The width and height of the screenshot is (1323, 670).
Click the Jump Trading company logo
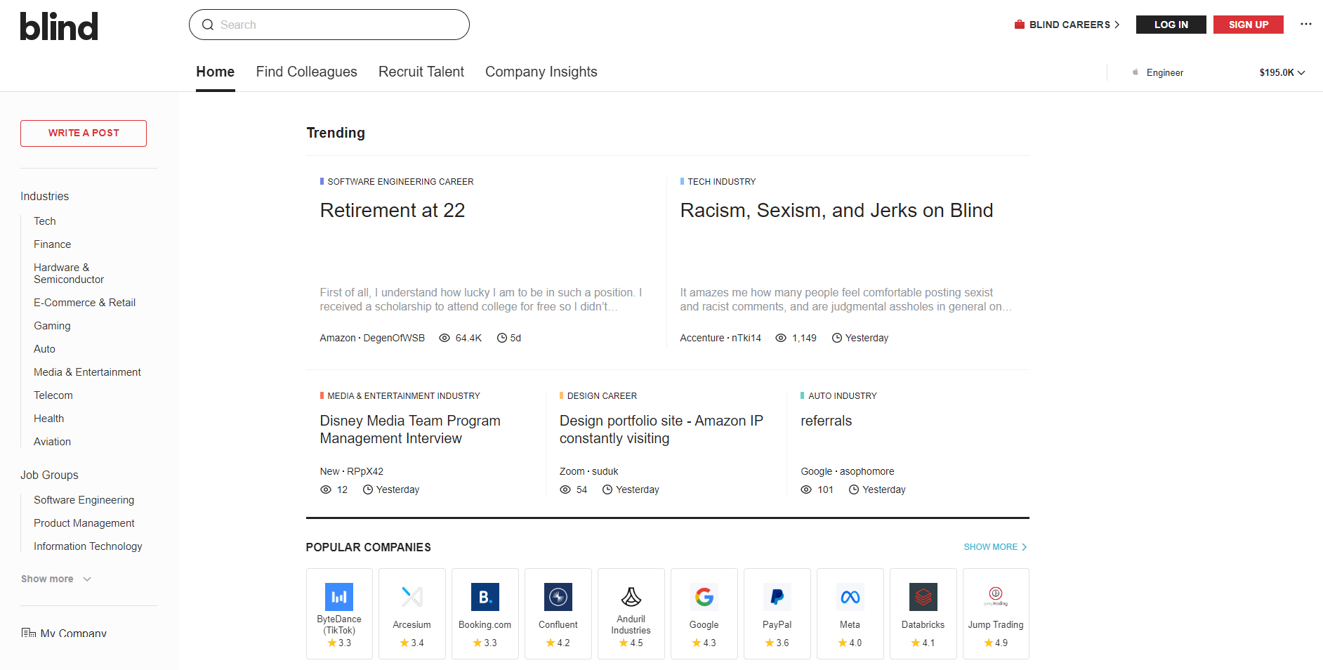point(996,597)
